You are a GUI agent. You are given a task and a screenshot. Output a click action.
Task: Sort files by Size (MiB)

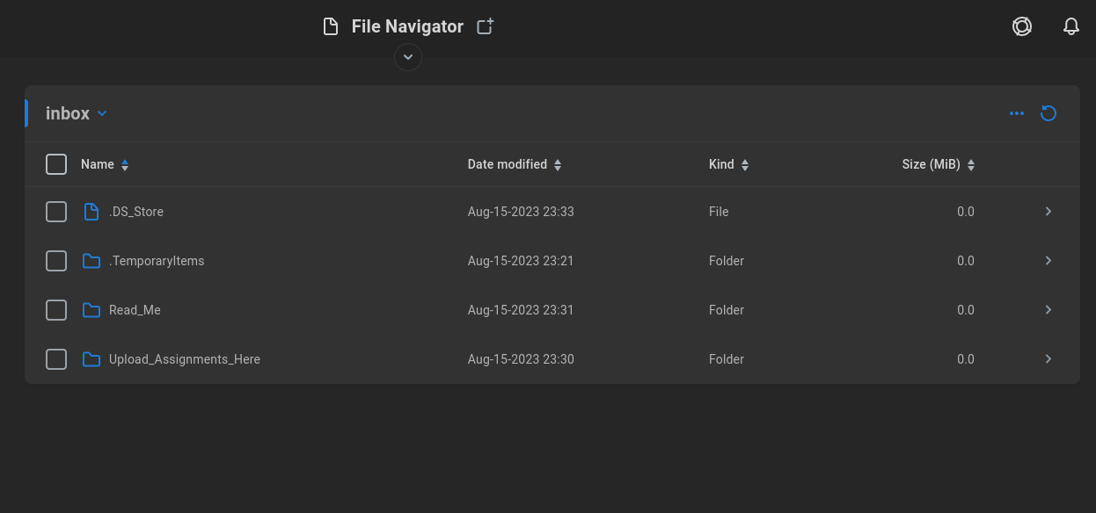pos(939,164)
